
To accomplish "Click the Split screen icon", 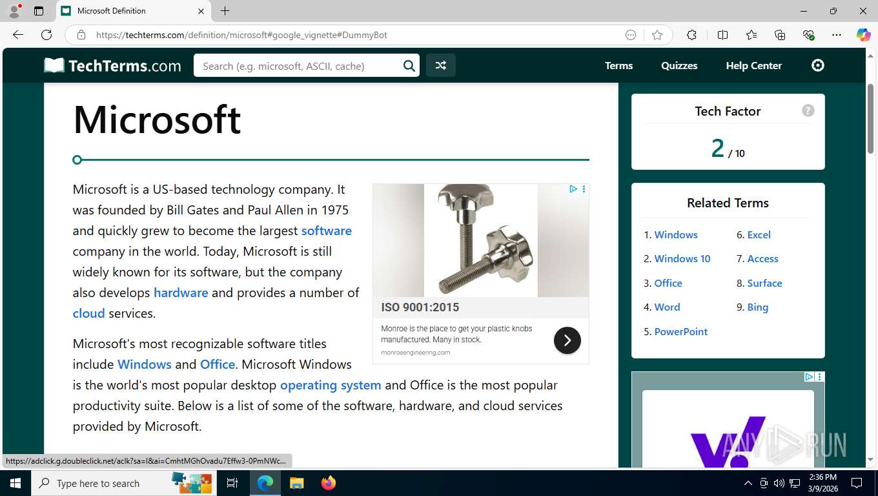I will coord(722,35).
